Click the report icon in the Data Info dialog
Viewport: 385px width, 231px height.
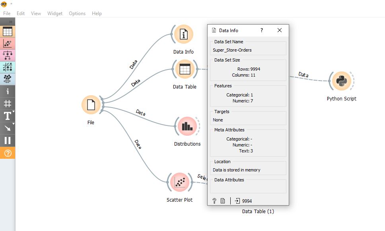click(x=223, y=200)
